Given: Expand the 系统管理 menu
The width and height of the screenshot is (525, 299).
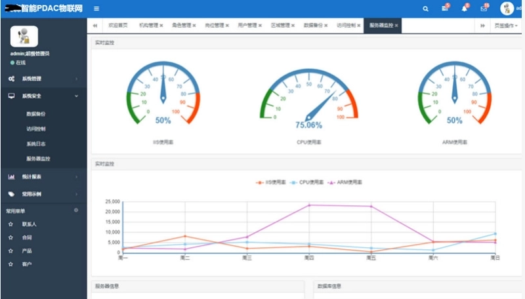Looking at the screenshot, I should point(43,79).
